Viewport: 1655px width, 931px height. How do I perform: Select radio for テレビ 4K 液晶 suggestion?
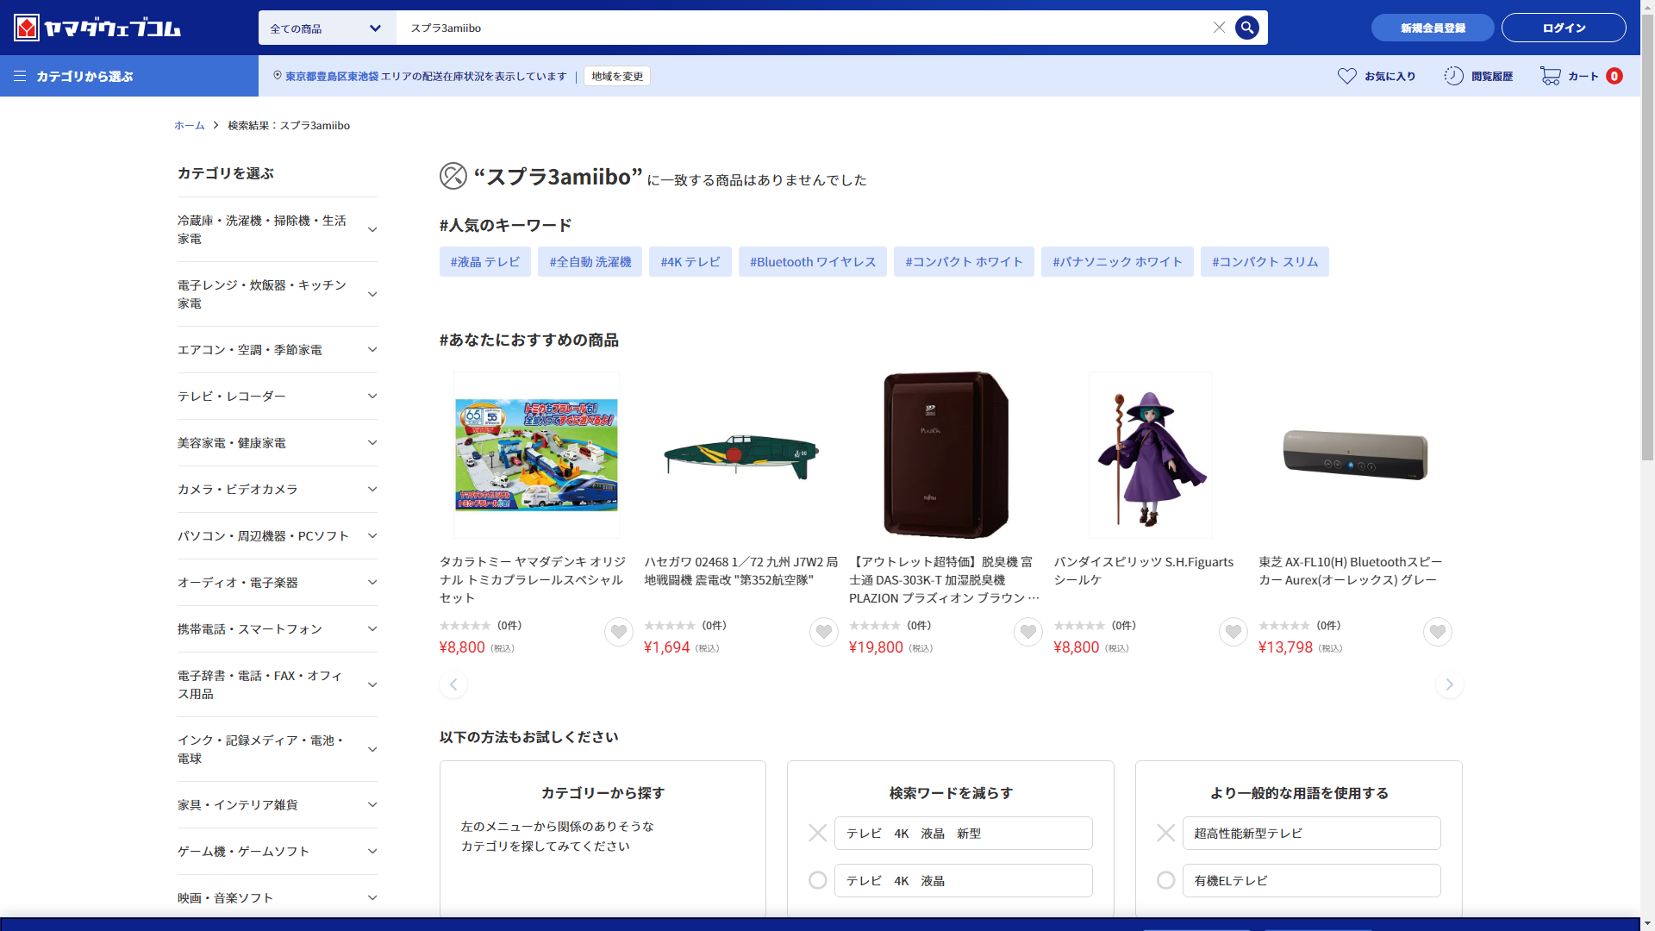(817, 880)
